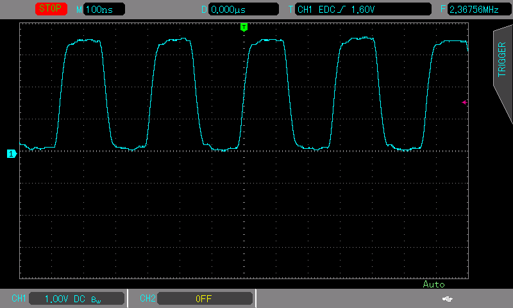Click the green T trigger position marker
This screenshot has height=308, width=513.
click(x=244, y=27)
